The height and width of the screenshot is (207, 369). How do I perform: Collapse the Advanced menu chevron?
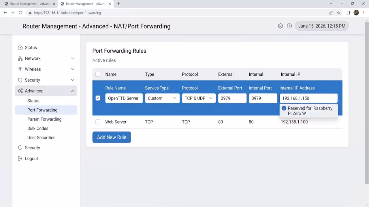click(73, 91)
